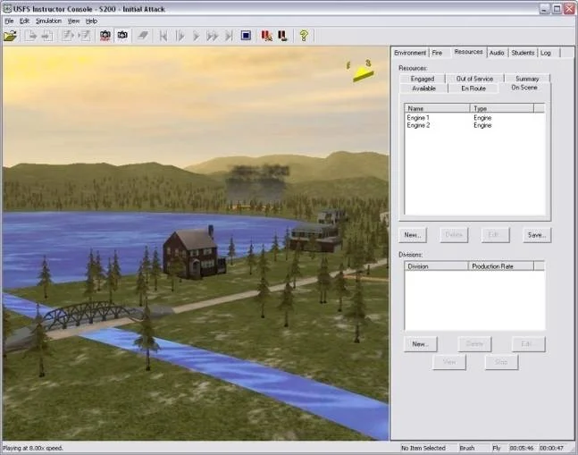The width and height of the screenshot is (578, 455).
Task: Click the black camera toolbar icon
Action: [x=122, y=36]
